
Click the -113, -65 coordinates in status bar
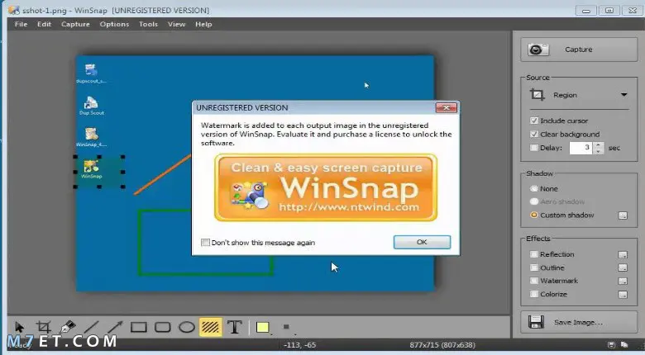pyautogui.click(x=300, y=345)
